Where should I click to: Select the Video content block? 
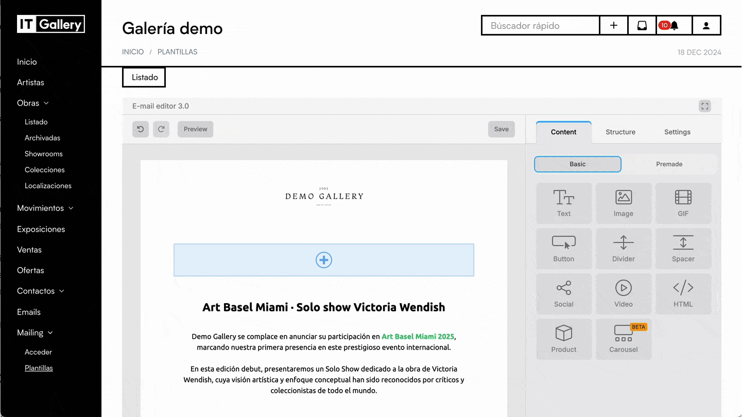click(624, 294)
